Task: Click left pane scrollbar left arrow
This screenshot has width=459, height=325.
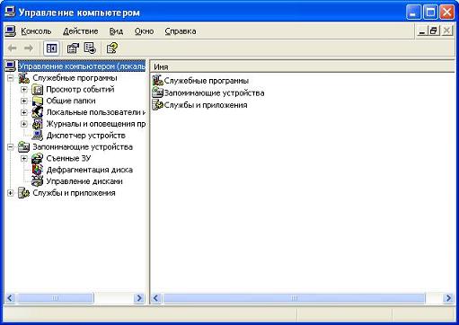Action: click(x=10, y=298)
